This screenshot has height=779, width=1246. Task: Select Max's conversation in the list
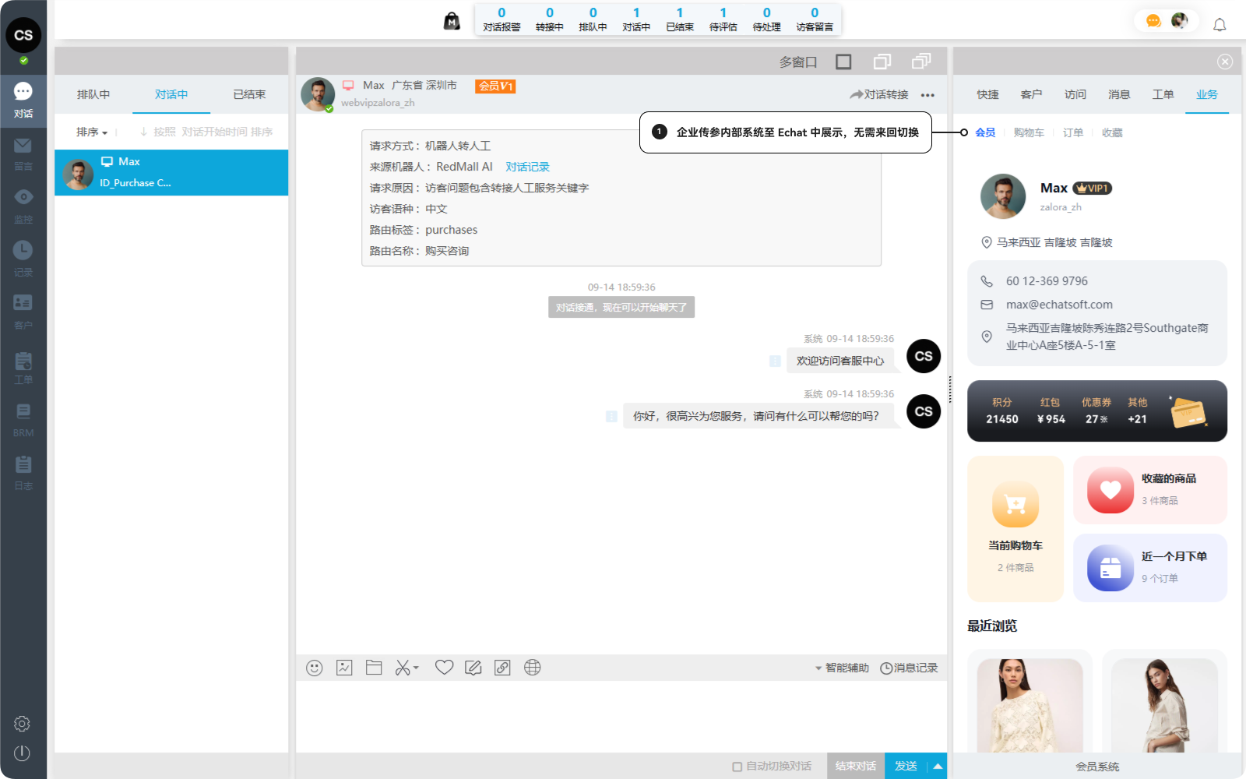coord(171,172)
